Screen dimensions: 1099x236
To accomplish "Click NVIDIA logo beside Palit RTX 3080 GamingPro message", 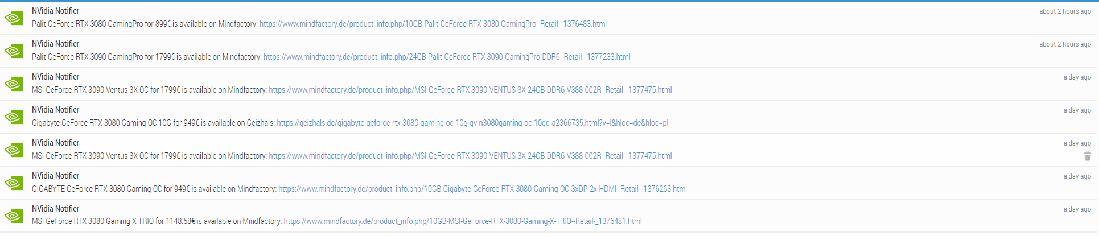I will [x=13, y=18].
